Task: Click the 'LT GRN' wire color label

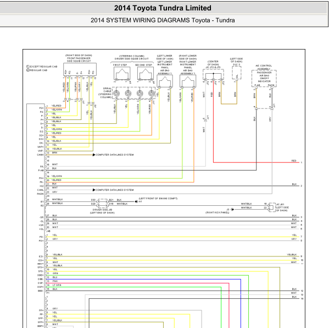Action: [x=57, y=285]
